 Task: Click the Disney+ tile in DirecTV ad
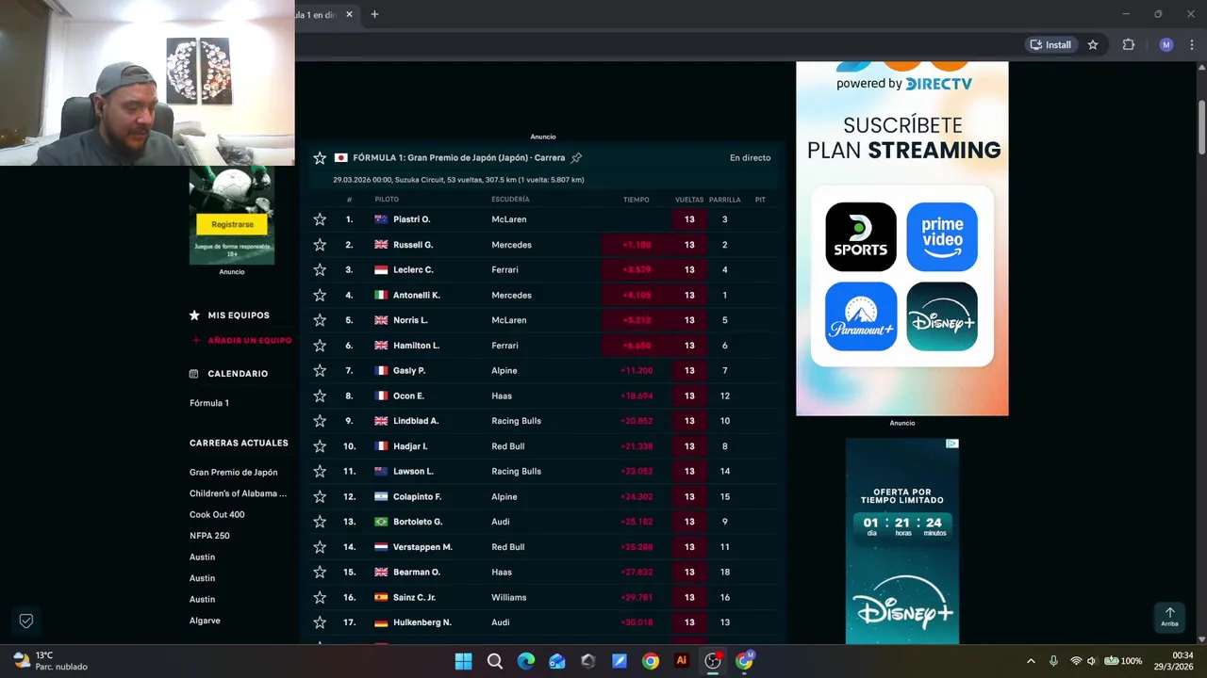click(942, 316)
